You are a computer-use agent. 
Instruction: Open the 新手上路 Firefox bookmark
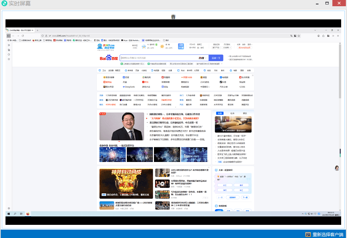click(37, 40)
